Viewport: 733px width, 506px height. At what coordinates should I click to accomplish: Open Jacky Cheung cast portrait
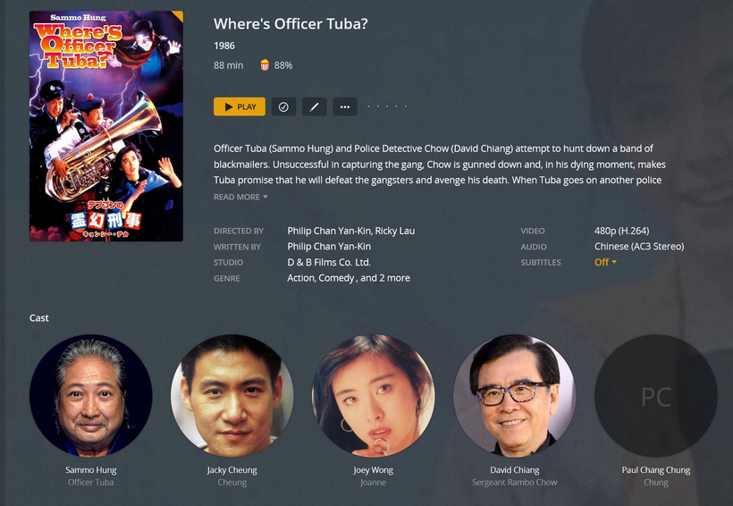[232, 396]
